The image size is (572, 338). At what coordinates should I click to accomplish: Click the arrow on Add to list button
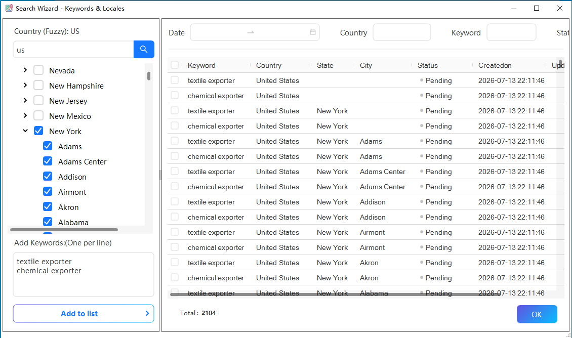(x=147, y=313)
